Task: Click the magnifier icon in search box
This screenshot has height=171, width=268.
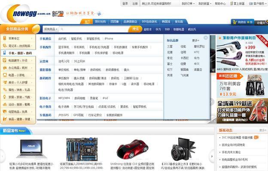Action: tap(62, 29)
